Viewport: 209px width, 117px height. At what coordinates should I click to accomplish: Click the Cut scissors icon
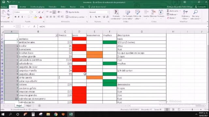click(8, 11)
